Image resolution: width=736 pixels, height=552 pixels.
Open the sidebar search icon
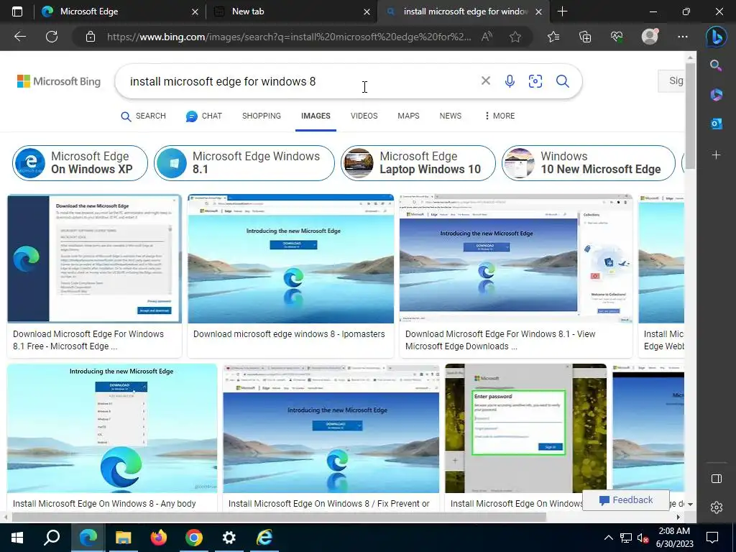716,65
